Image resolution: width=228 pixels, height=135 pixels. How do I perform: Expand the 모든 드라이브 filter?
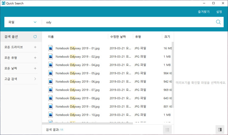point(35,47)
